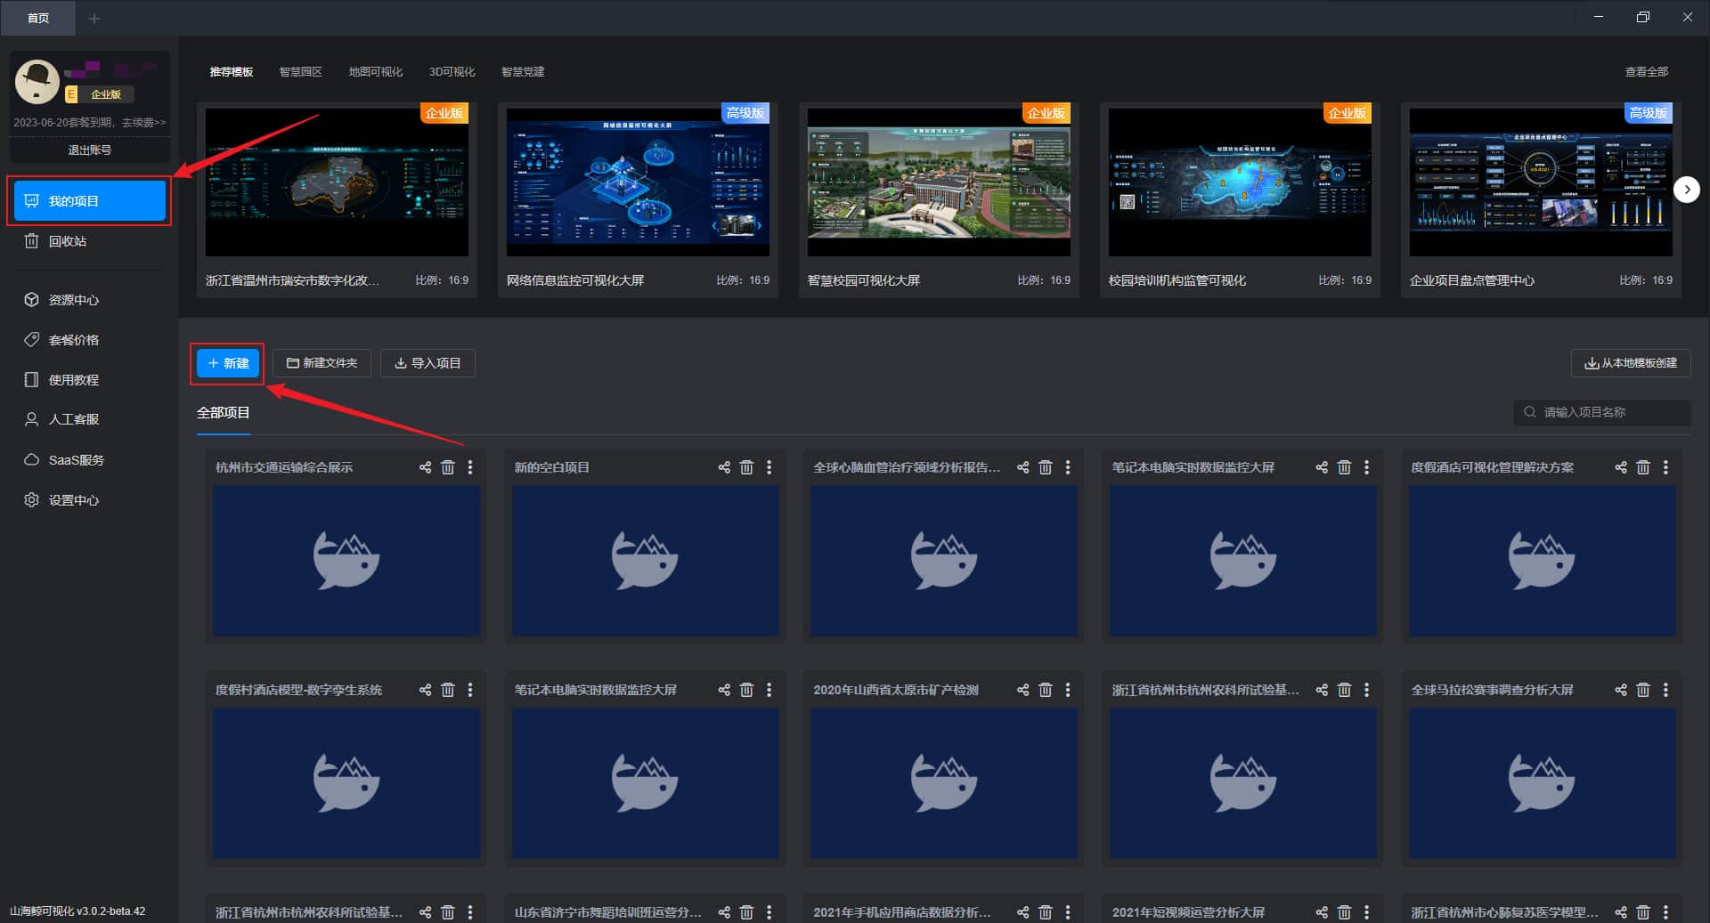The width and height of the screenshot is (1710, 923).
Task: Show next templates with carousel arrow
Action: point(1686,190)
